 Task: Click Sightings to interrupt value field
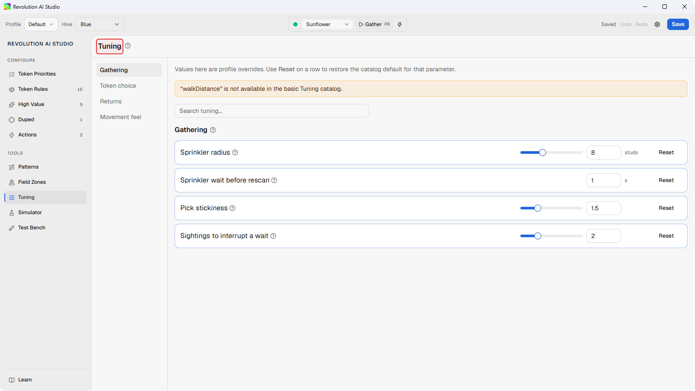click(x=604, y=236)
